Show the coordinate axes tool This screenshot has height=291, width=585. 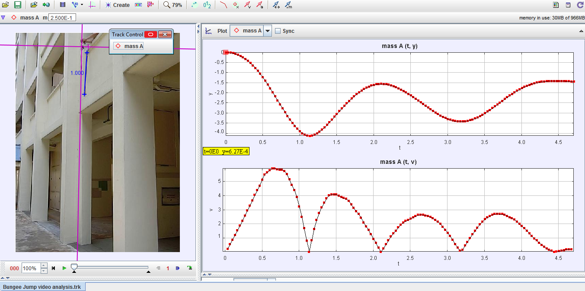[90, 5]
